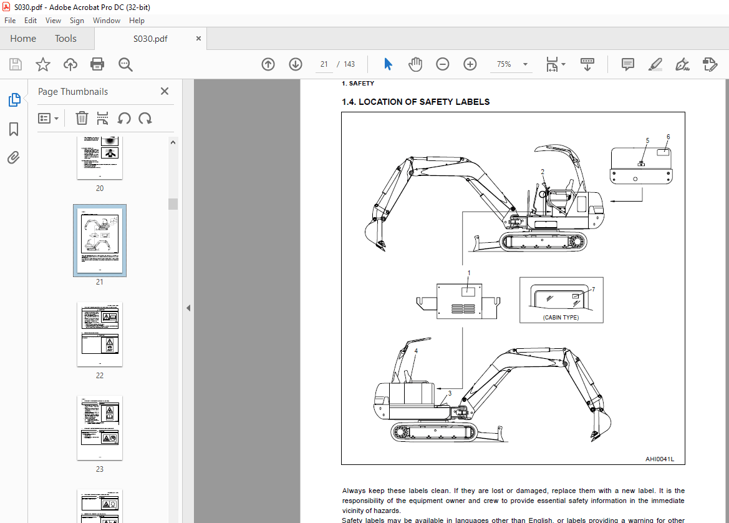Open the thumbnail options menu
Screen dimensions: 729x523
tap(49, 118)
